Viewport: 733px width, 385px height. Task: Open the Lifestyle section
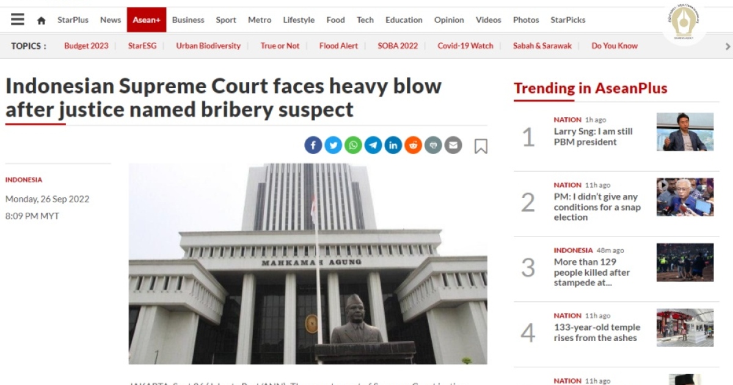pyautogui.click(x=298, y=20)
